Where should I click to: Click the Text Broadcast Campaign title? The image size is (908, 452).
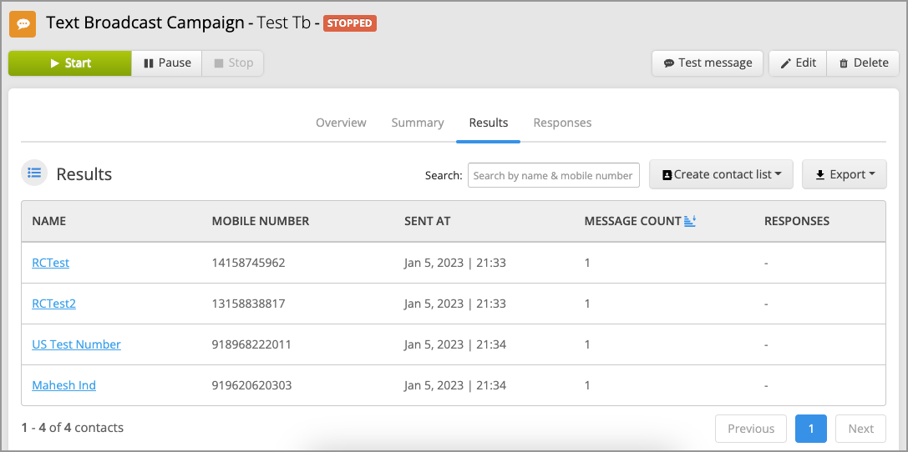click(x=145, y=23)
